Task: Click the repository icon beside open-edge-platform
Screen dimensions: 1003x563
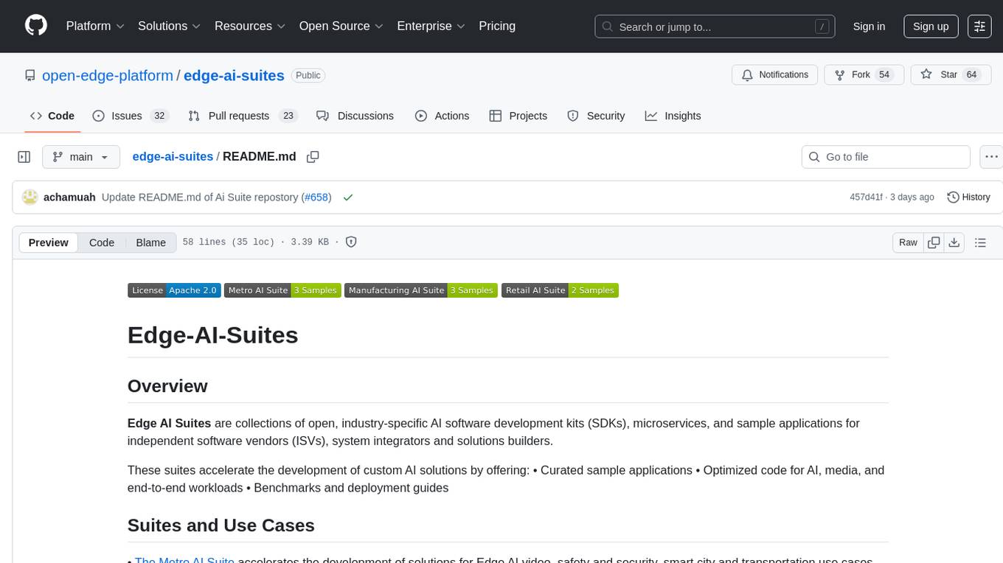Action: click(x=29, y=75)
